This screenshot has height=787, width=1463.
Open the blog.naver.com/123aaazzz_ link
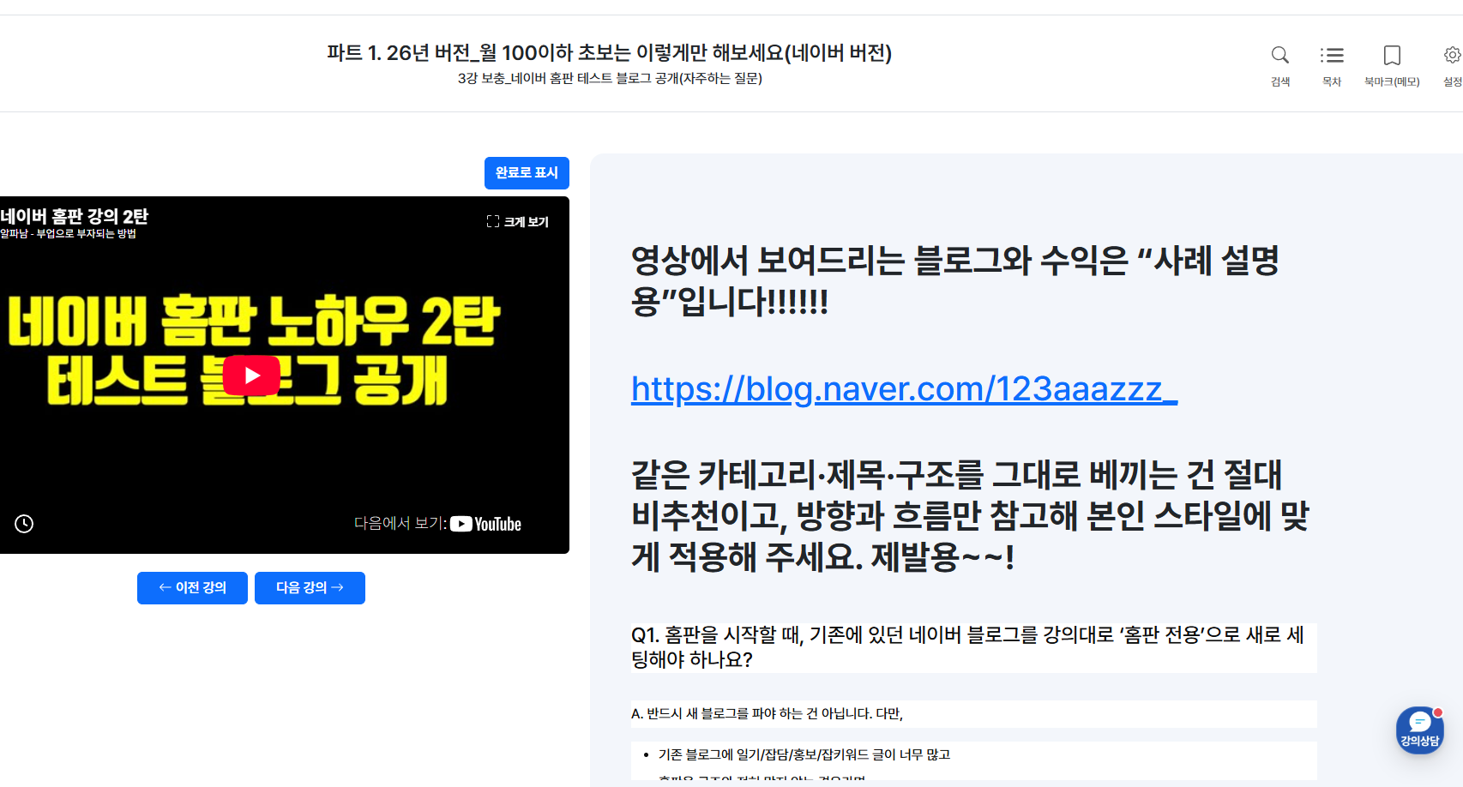point(904,389)
